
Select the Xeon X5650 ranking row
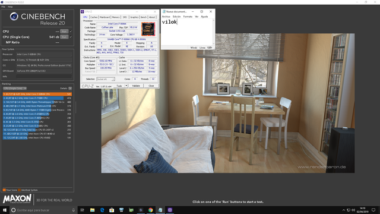coord(37,137)
